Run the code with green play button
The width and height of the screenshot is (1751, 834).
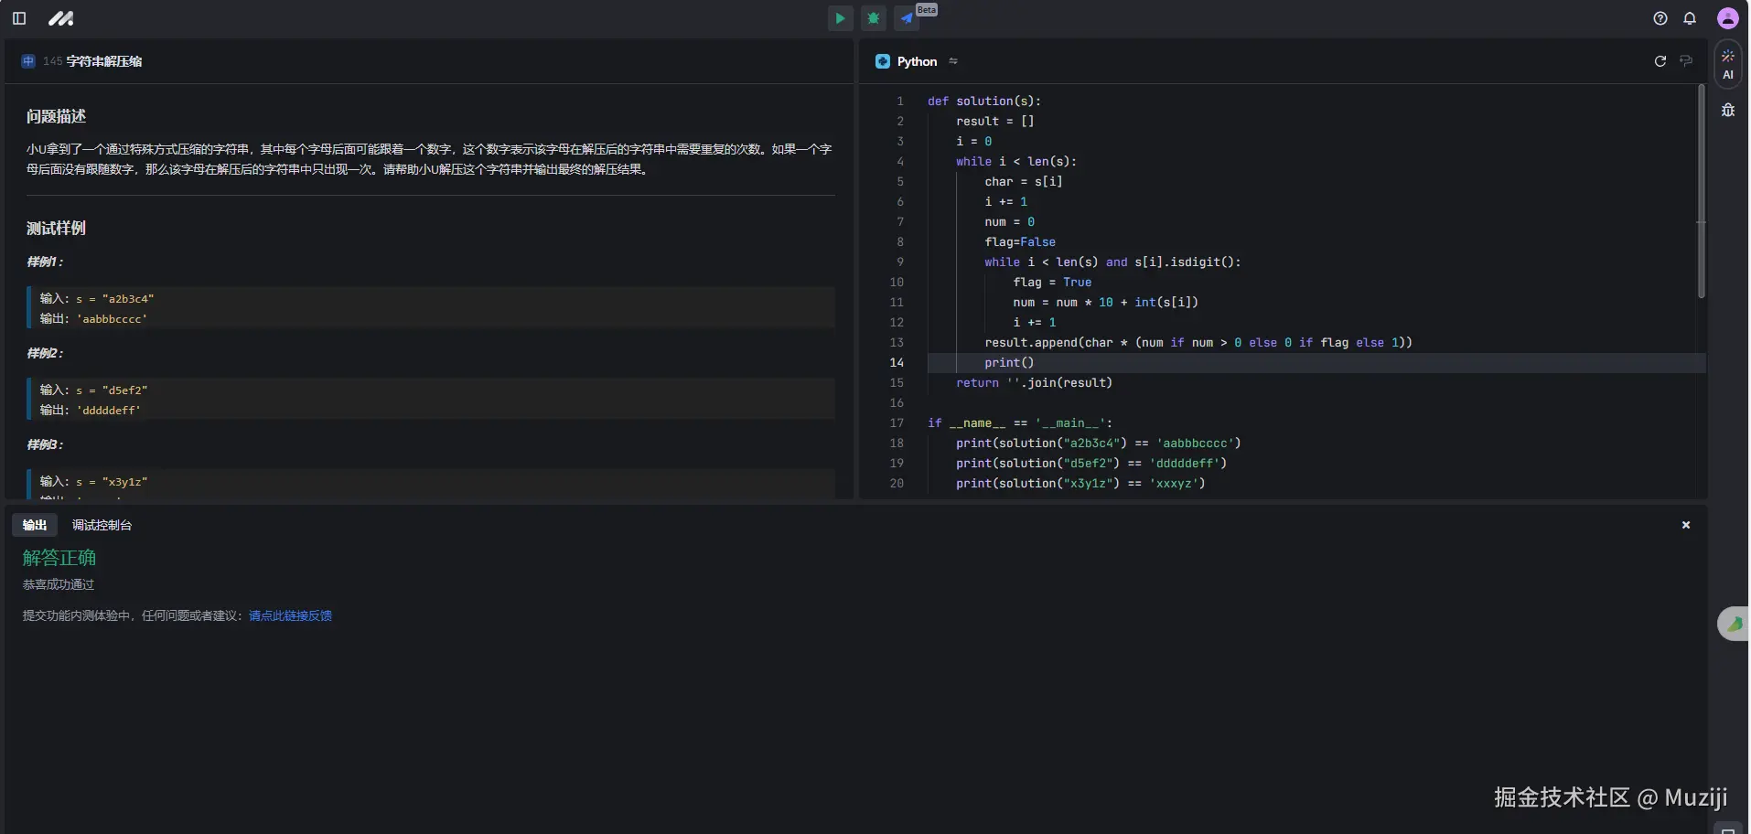tap(840, 18)
